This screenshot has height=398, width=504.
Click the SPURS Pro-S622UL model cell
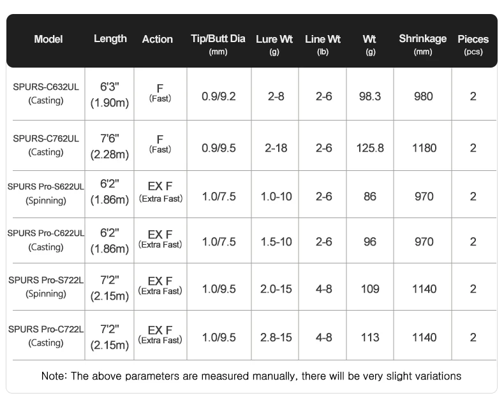(46, 193)
